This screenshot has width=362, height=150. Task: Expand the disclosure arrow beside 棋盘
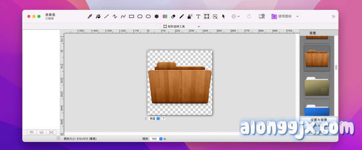[146, 119]
